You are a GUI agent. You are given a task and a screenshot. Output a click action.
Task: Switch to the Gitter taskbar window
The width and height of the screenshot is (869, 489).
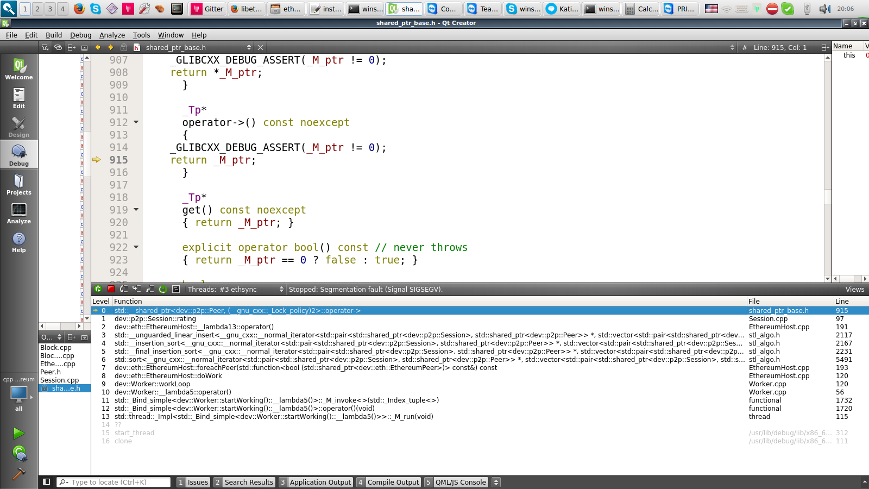point(208,9)
